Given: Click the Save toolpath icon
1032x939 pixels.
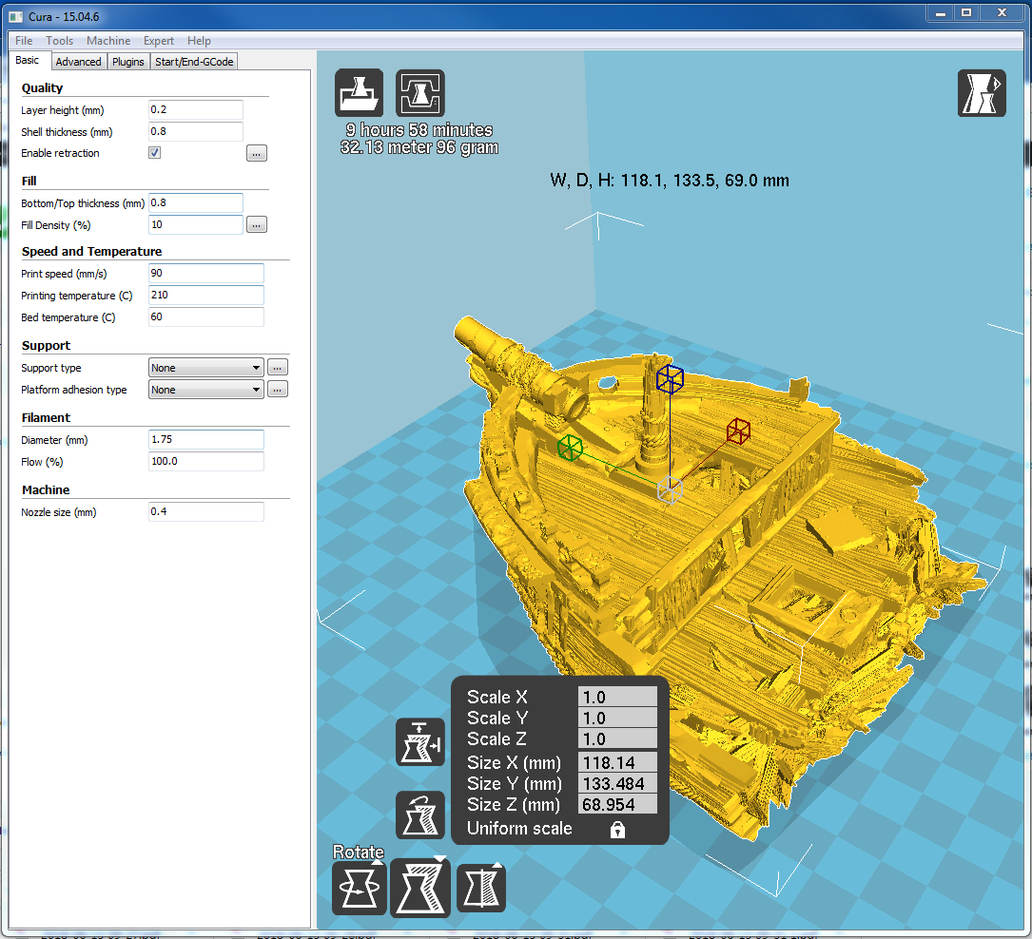Looking at the screenshot, I should pos(419,93).
